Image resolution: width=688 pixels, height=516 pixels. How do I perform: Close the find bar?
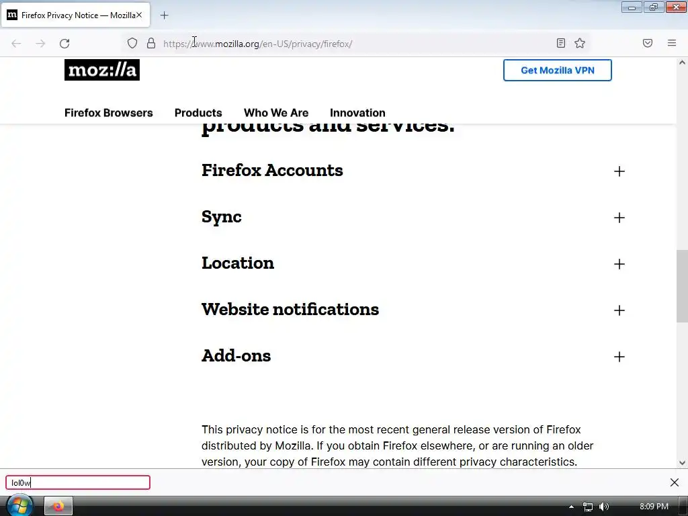coord(675,482)
